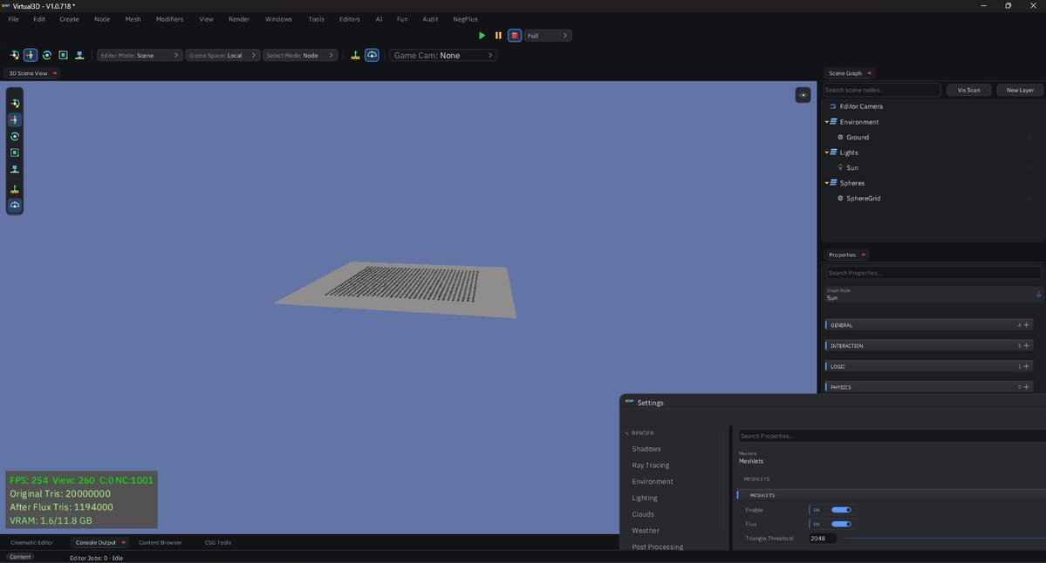
Task: Select Move tool in viewport side toolbar
Action: 15,120
